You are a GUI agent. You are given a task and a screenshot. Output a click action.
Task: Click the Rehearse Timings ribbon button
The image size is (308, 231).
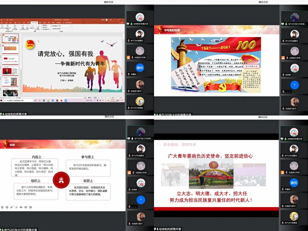tap(32, 27)
